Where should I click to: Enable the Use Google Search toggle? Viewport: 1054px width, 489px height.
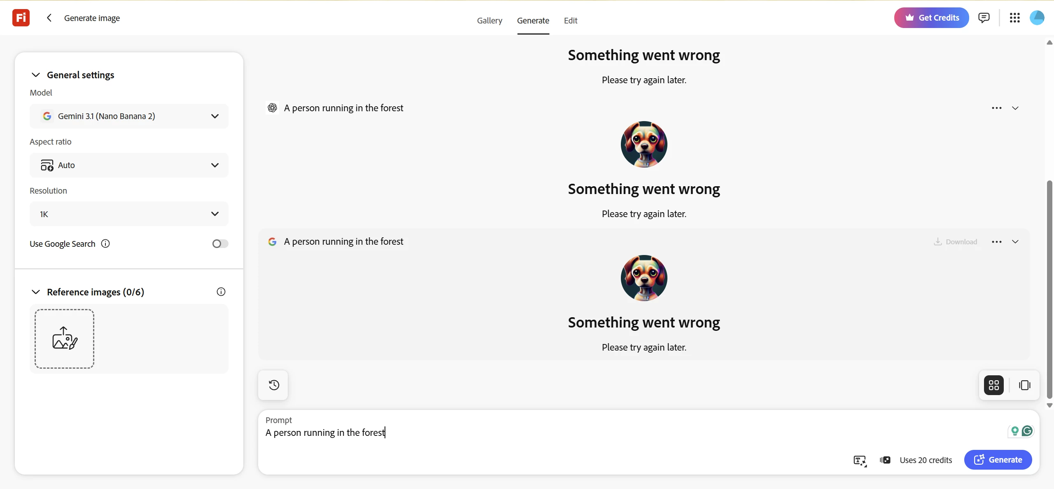point(220,243)
